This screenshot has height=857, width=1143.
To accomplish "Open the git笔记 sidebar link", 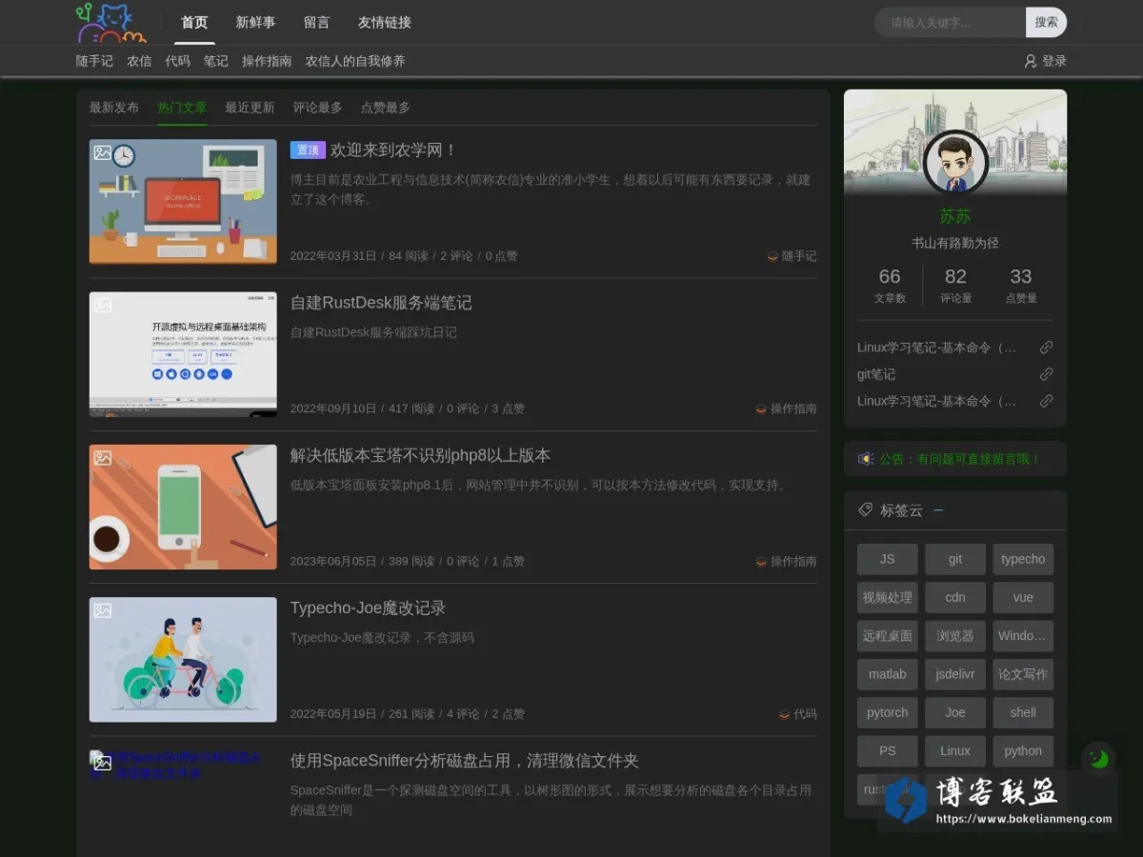I will (876, 374).
